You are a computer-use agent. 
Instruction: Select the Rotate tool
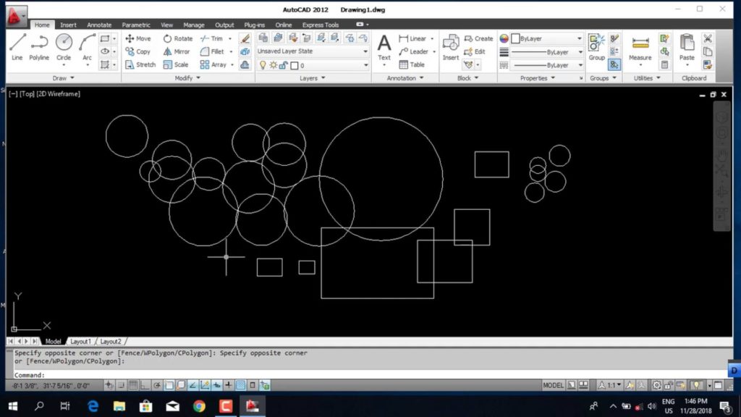click(x=178, y=38)
